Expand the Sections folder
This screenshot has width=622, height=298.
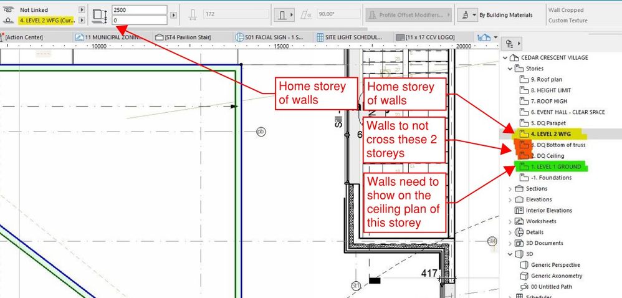[510, 189]
